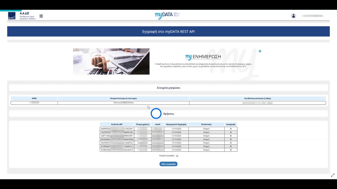Delete the API key starting with bb8714b6

pos(231,136)
